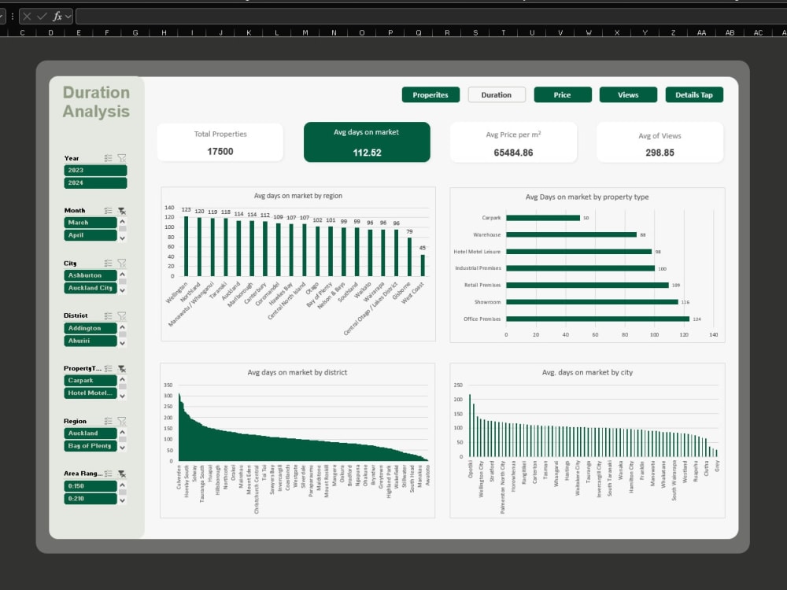
Task: Toggle Hotel Motel item in PropertyType slicer
Action: pos(91,393)
